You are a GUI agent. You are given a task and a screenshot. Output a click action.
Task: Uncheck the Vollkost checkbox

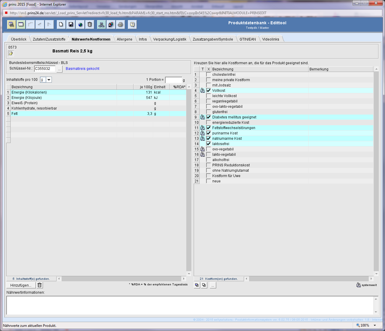[208, 91]
